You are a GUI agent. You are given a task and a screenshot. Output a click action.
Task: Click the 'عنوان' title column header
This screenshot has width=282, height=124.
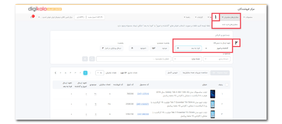click(x=205, y=85)
